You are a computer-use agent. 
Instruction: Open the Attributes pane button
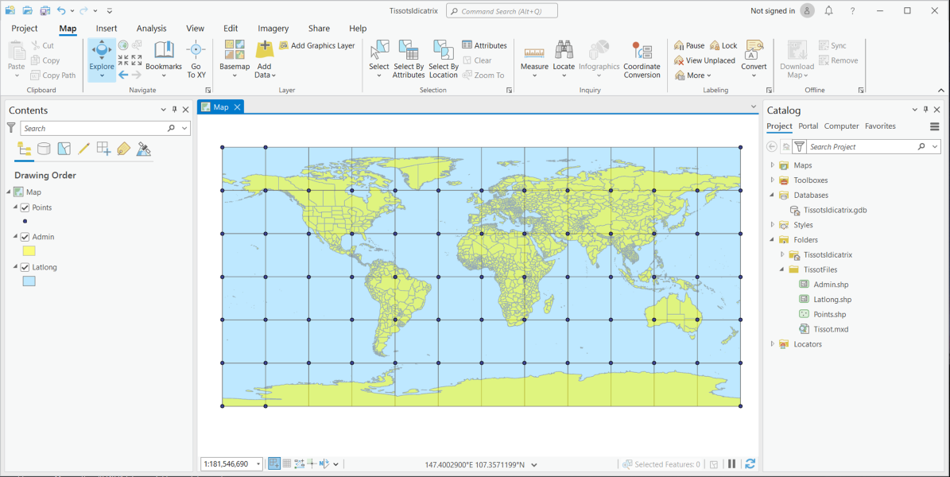[x=484, y=45]
